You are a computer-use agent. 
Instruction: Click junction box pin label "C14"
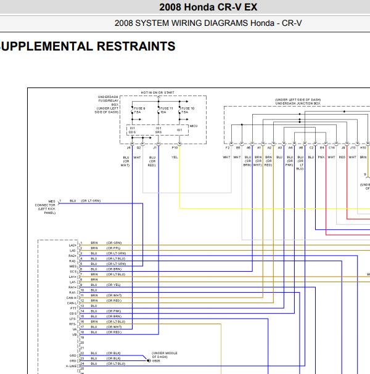tap(332, 148)
